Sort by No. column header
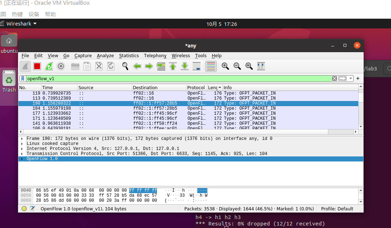Image resolution: width=391 pixels, height=228 pixels. (x=30, y=87)
